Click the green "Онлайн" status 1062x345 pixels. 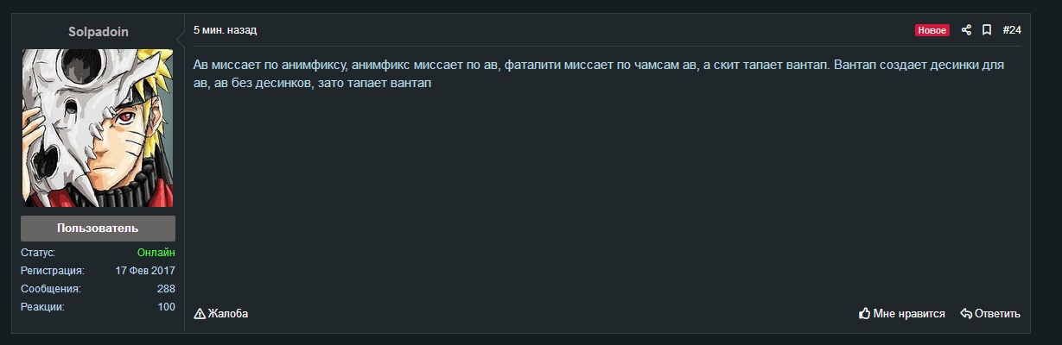156,253
